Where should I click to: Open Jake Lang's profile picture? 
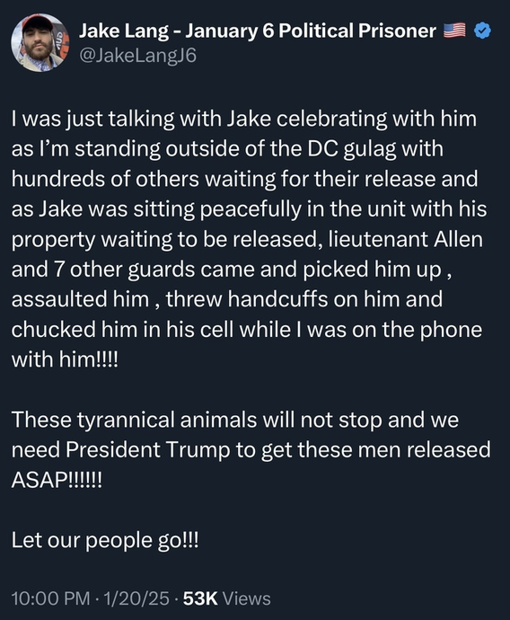point(40,43)
